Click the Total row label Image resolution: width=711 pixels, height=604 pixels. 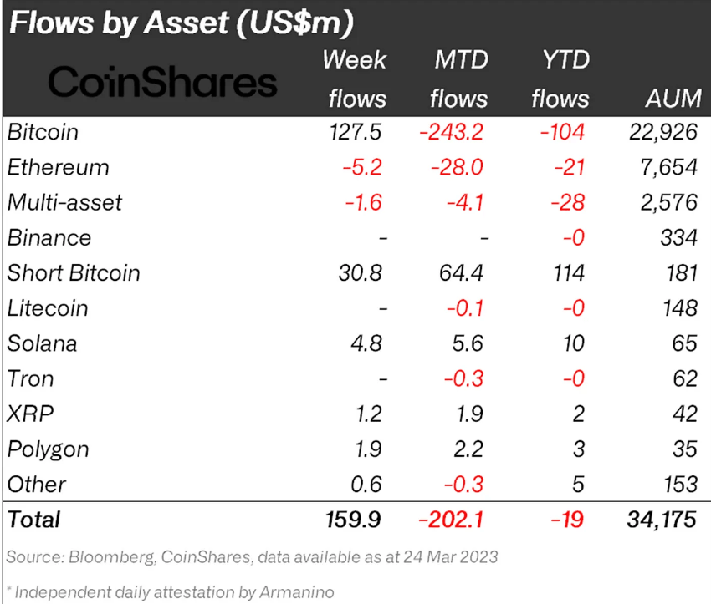(34, 519)
